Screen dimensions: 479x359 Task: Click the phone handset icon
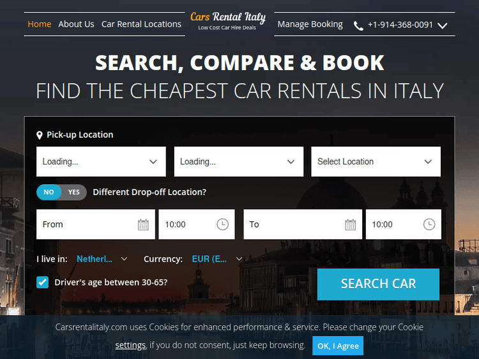tap(358, 26)
